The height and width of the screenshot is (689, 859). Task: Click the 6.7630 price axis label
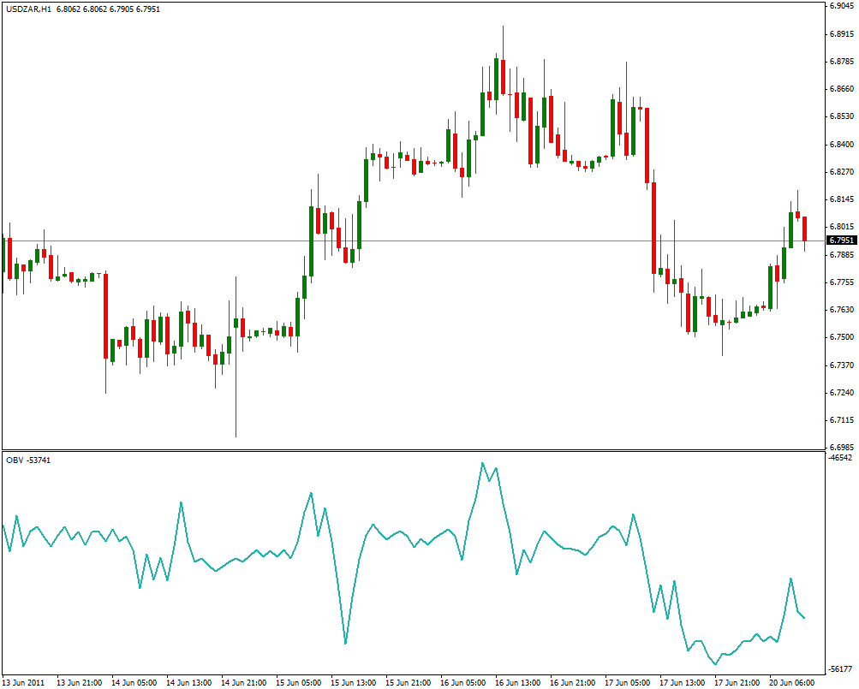tap(842, 310)
